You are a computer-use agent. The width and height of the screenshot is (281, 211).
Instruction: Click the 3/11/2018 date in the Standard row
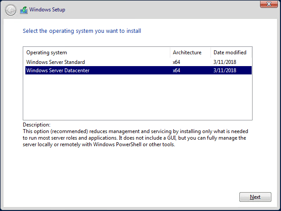pos(225,62)
